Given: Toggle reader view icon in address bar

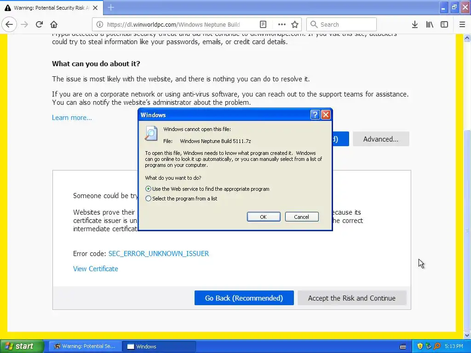Looking at the screenshot, I should 263,25.
